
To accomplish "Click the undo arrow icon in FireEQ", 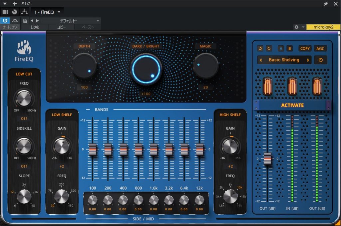I will tap(260, 48).
